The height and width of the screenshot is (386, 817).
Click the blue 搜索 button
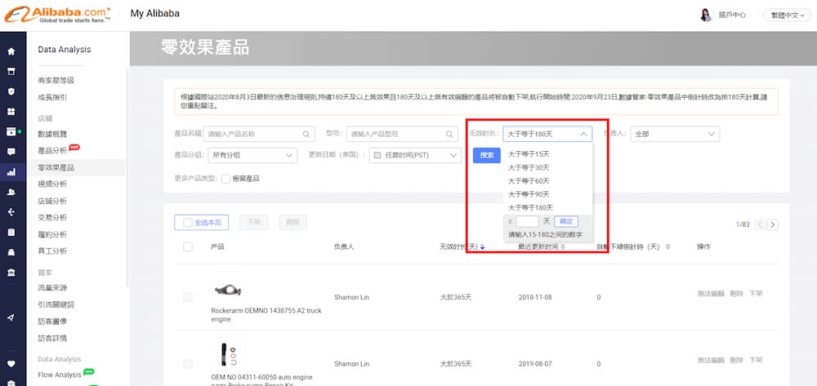pos(487,156)
